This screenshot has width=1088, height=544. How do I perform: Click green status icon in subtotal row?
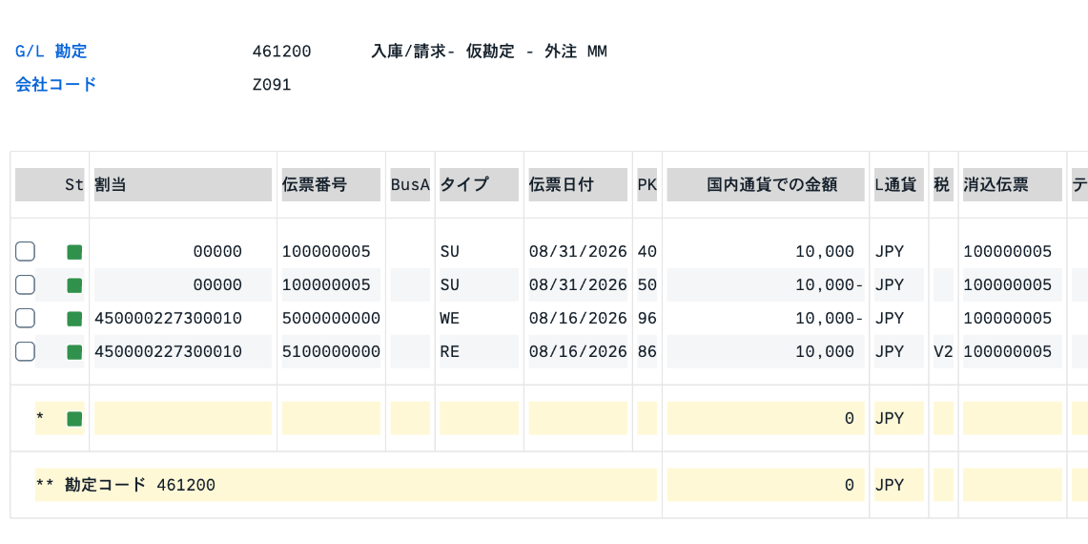(74, 419)
